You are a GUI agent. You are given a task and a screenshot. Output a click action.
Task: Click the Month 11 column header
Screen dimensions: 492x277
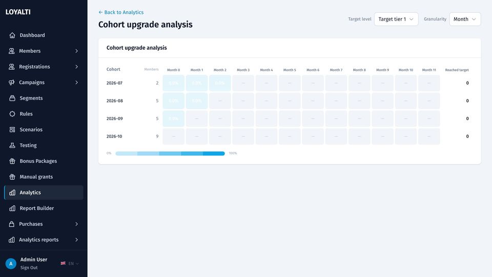pos(429,70)
